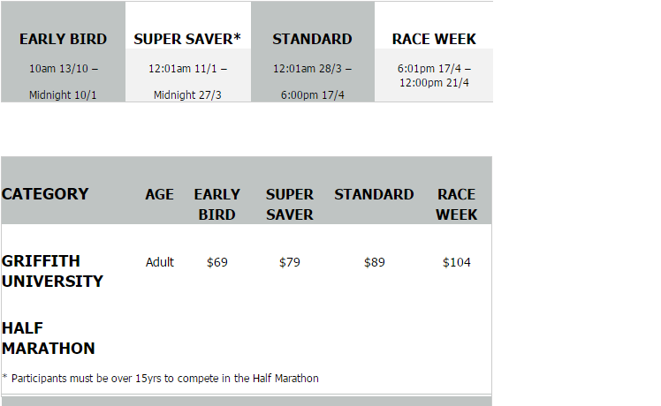Select the $79 super saver price
Image resolution: width=661 pixels, height=406 pixels.
click(290, 262)
